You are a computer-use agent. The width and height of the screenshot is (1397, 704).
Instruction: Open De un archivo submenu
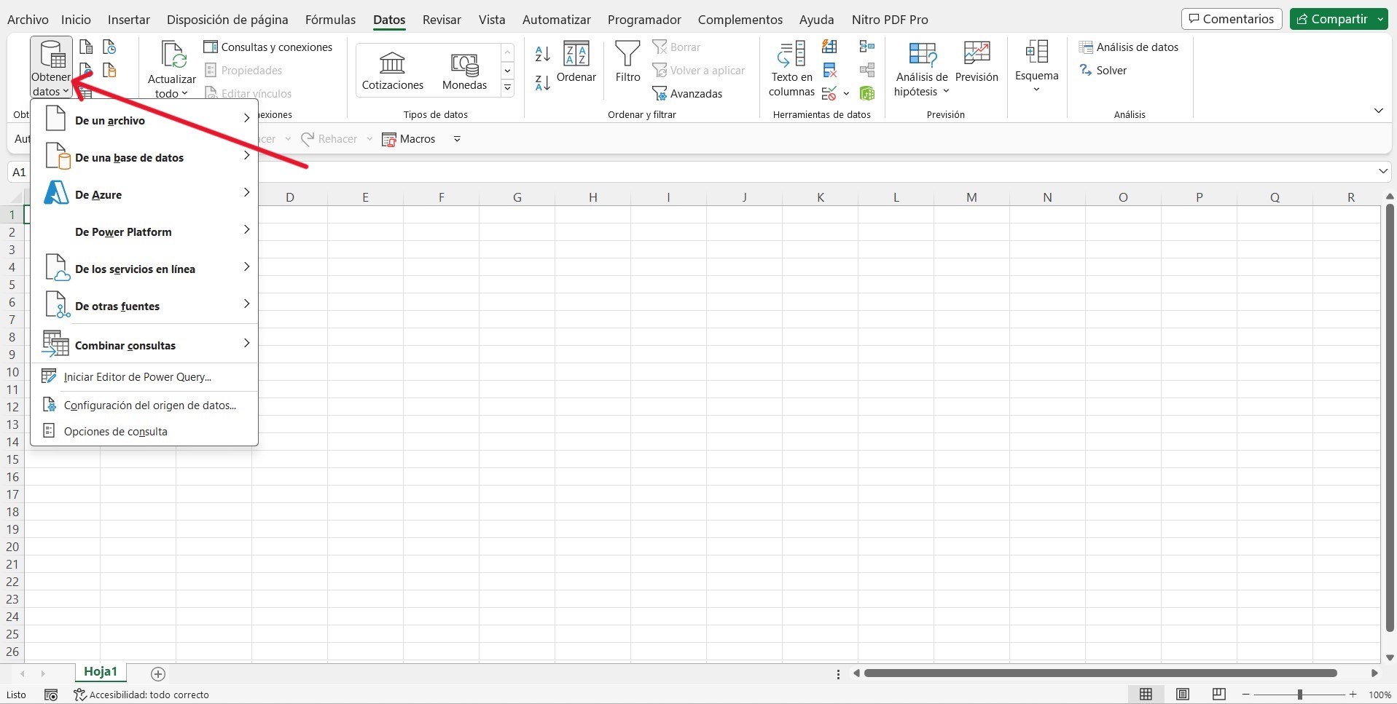tap(144, 120)
